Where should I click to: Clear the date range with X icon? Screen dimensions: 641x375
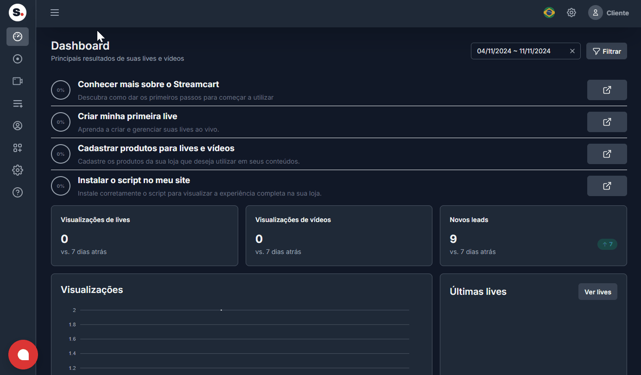click(x=572, y=51)
